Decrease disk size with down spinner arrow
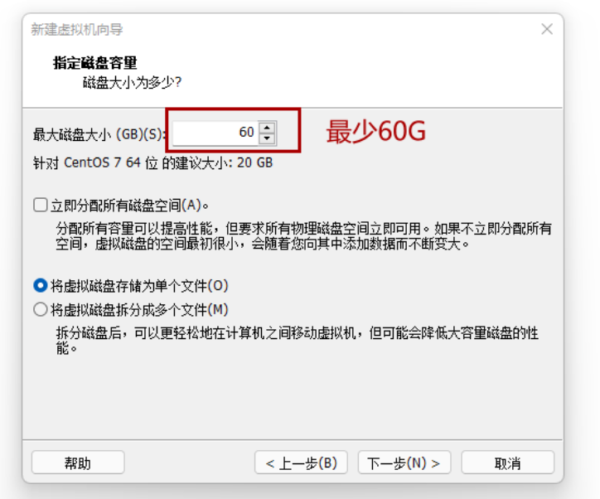This screenshot has height=499, width=600. 267,138
